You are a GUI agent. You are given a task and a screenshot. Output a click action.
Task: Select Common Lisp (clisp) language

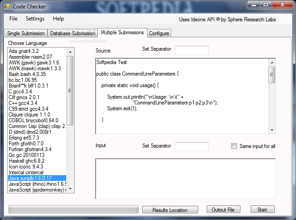(37, 126)
